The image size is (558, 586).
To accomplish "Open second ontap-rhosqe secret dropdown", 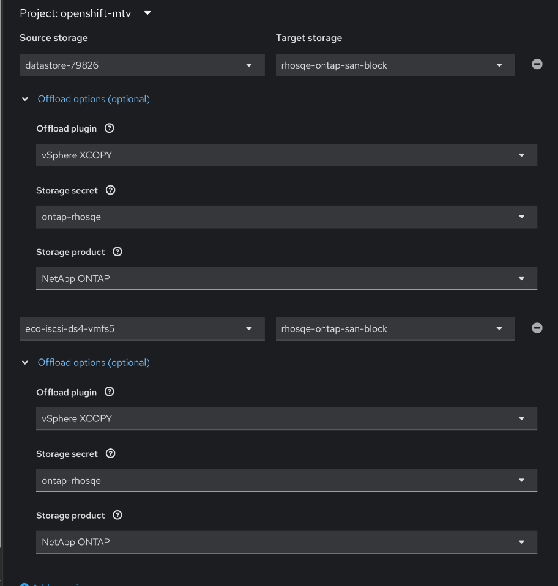I will point(286,481).
